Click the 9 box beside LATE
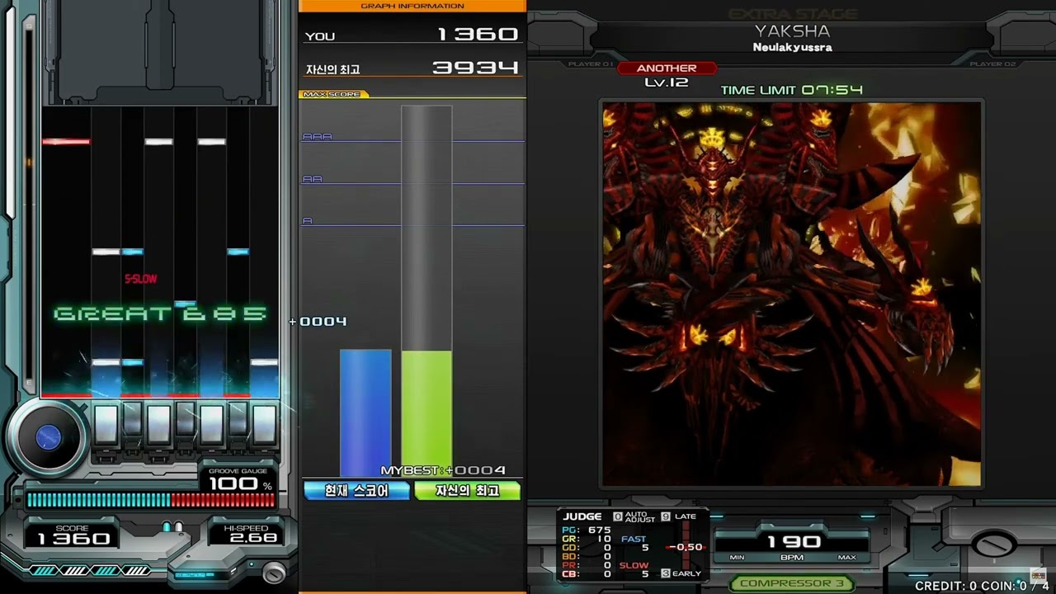Screen dimensions: 1056x594 coord(666,516)
